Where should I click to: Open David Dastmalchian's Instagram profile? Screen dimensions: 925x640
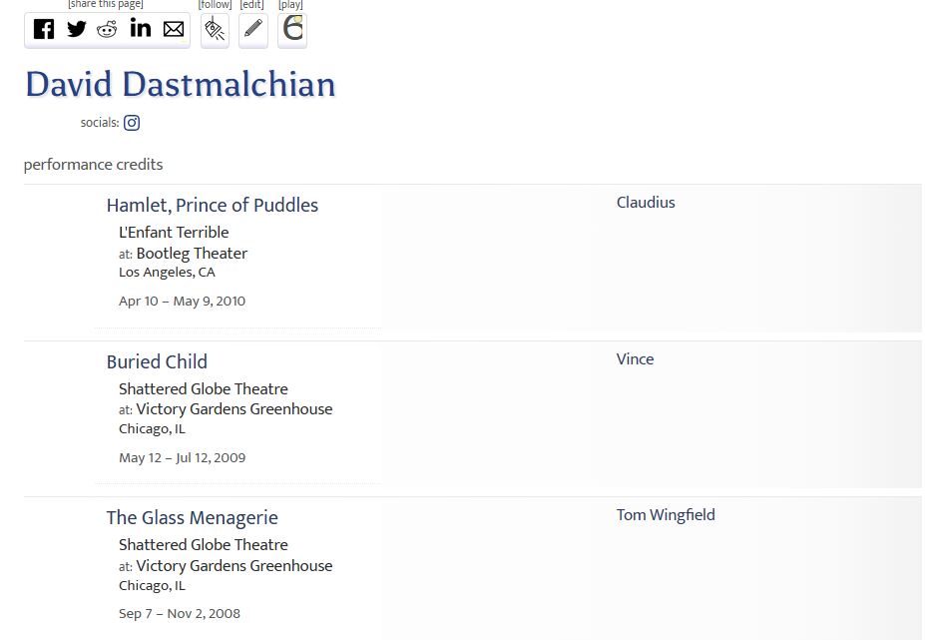pyautogui.click(x=132, y=123)
